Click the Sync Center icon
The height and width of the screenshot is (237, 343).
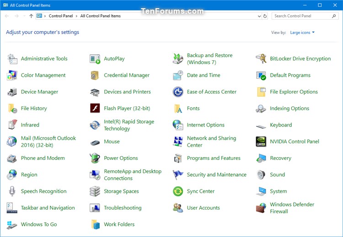178,191
